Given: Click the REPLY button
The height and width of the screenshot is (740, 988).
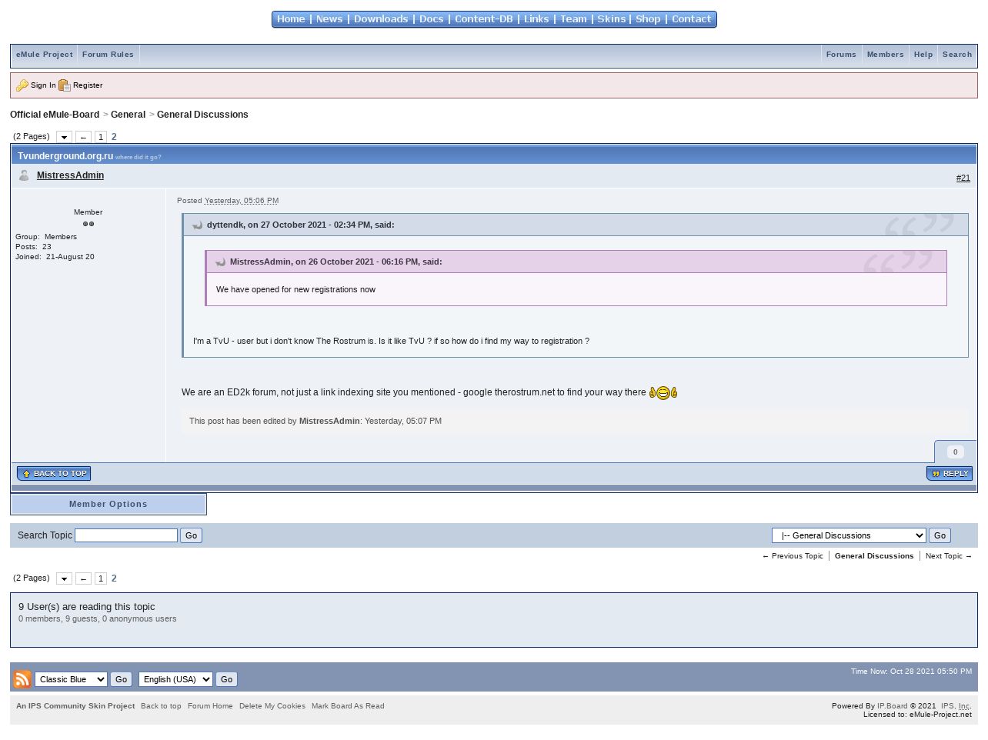Looking at the screenshot, I should point(950,474).
